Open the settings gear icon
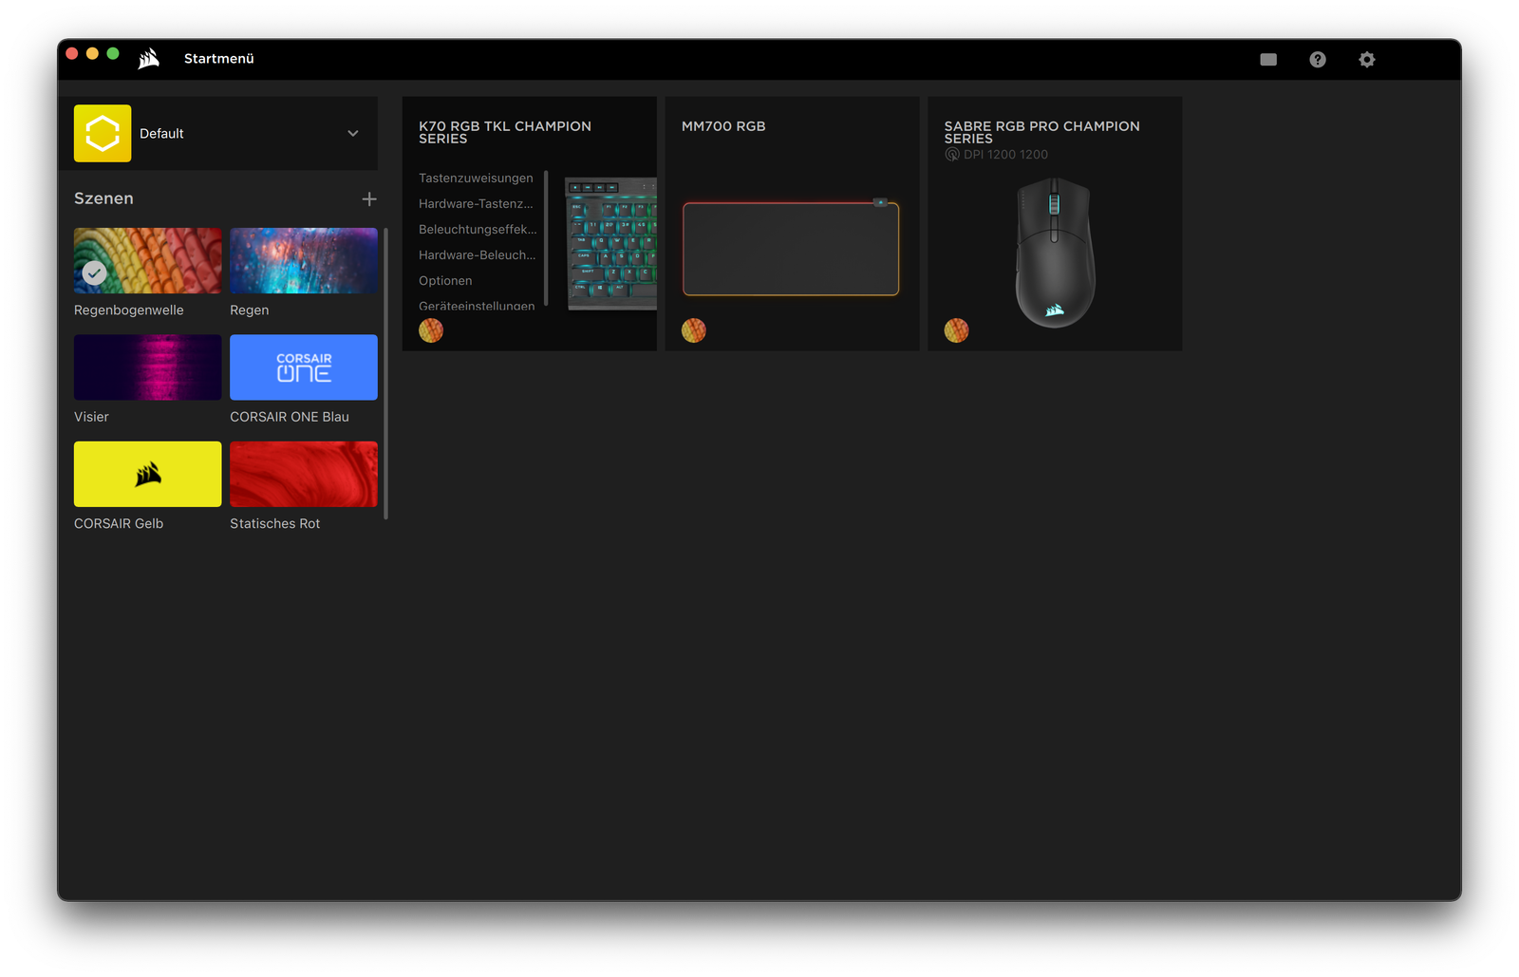The width and height of the screenshot is (1519, 977). 1367,60
